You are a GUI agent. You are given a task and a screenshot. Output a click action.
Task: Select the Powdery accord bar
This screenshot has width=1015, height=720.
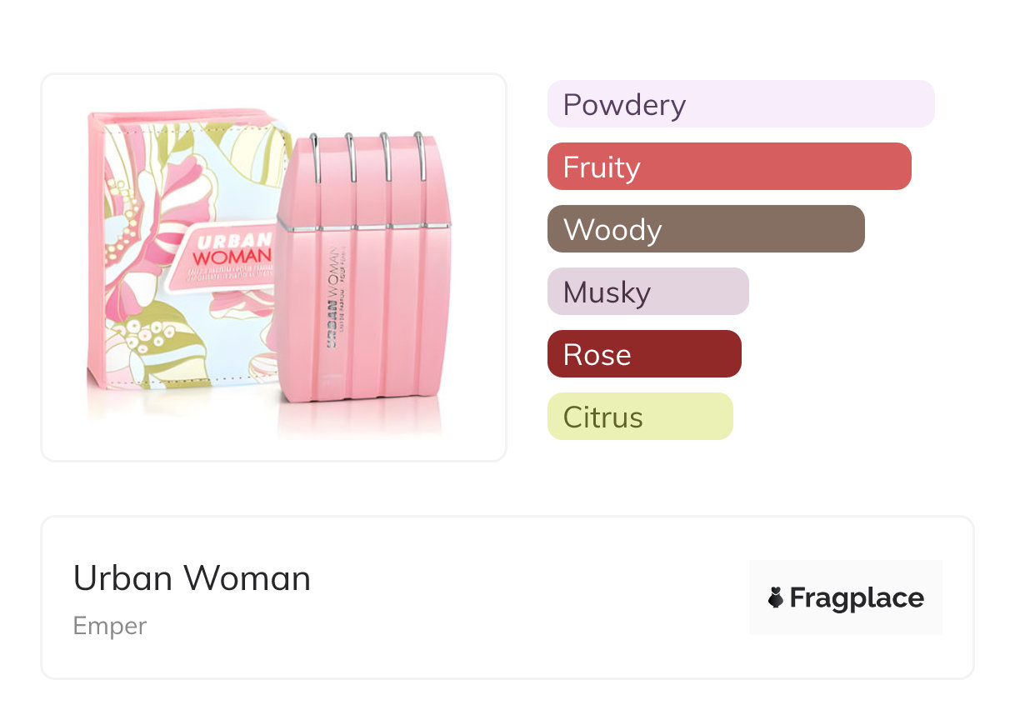coord(740,104)
